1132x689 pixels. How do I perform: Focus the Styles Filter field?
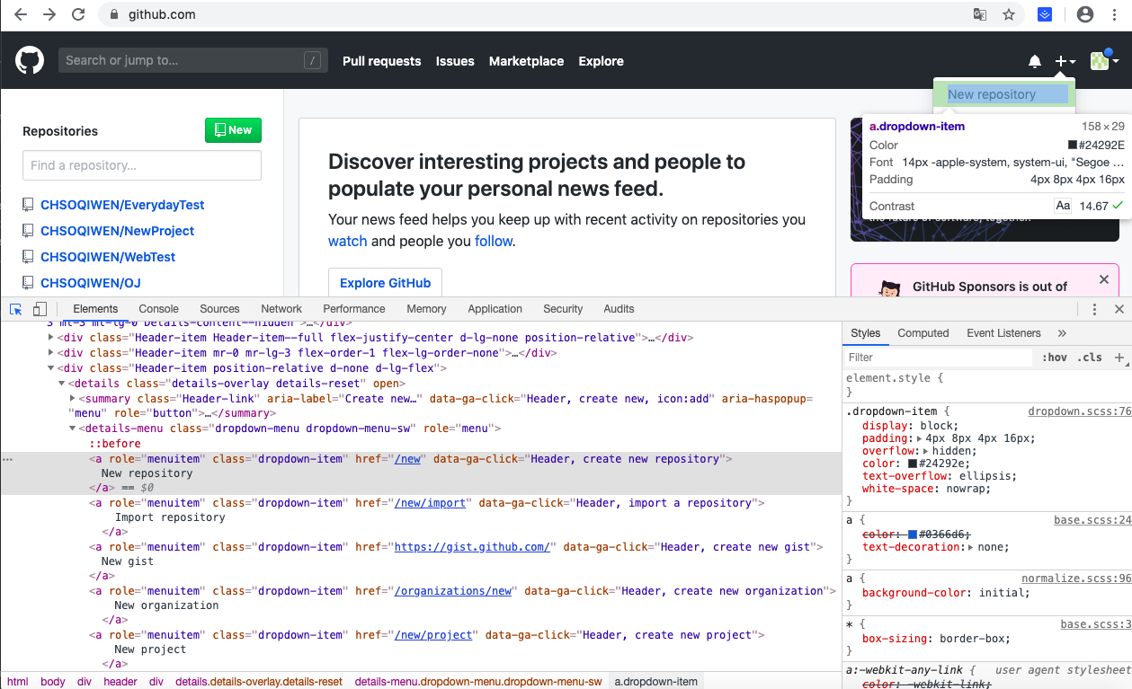pyautogui.click(x=940, y=358)
